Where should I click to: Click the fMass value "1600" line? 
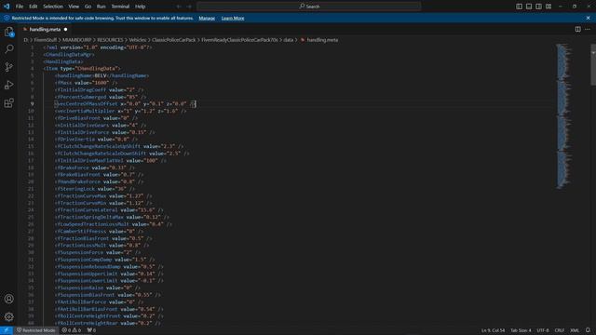tap(86, 83)
